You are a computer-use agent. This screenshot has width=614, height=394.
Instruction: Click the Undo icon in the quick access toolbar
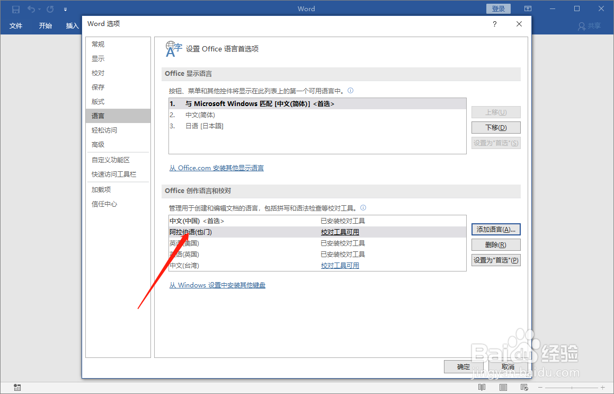[31, 9]
